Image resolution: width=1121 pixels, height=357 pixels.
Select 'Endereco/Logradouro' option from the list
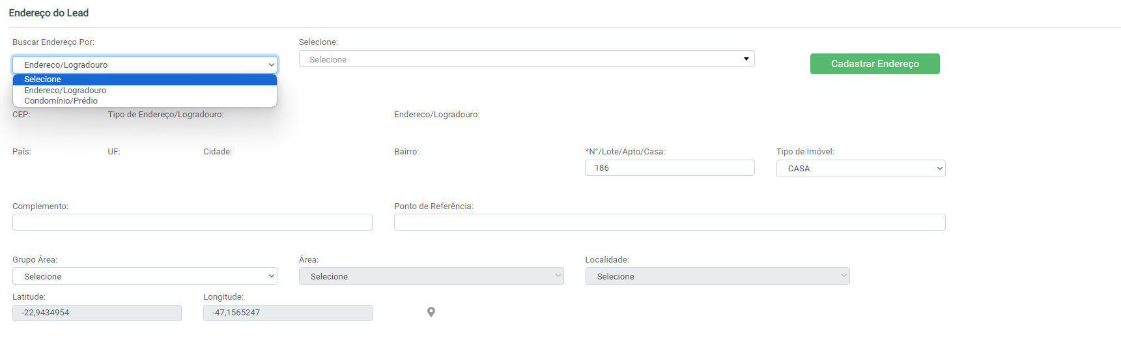pos(145,91)
